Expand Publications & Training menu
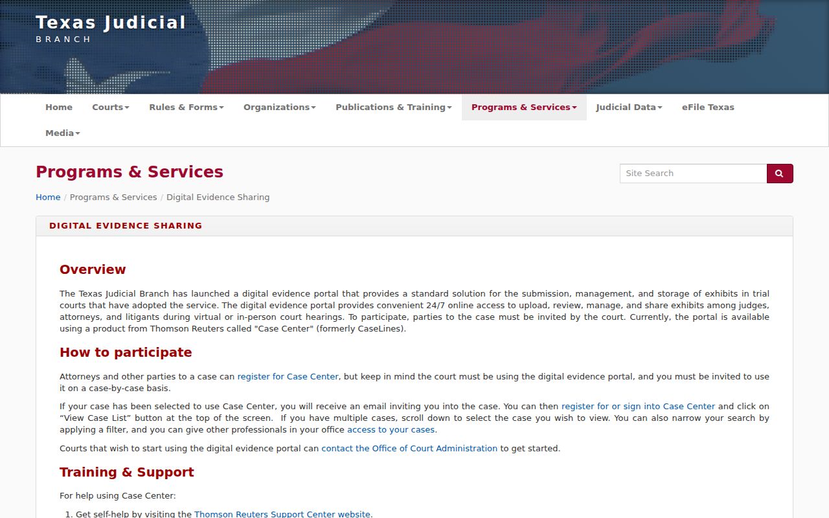Viewport: 829px width, 518px height. point(394,107)
